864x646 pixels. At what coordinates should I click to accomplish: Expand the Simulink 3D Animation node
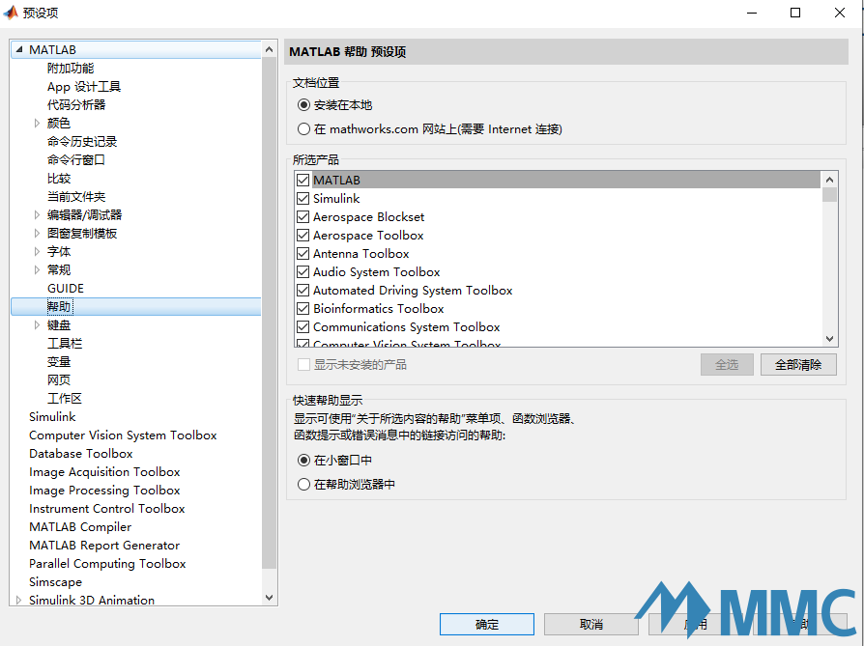click(x=18, y=600)
